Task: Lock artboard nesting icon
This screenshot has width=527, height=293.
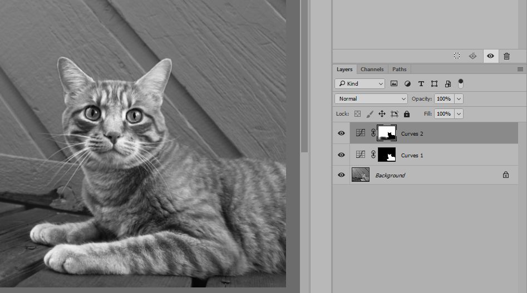Action: click(x=395, y=114)
